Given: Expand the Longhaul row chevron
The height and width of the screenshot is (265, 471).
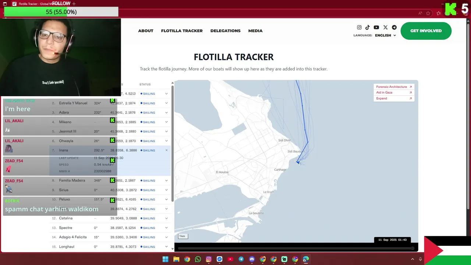Looking at the screenshot, I should [x=166, y=247].
